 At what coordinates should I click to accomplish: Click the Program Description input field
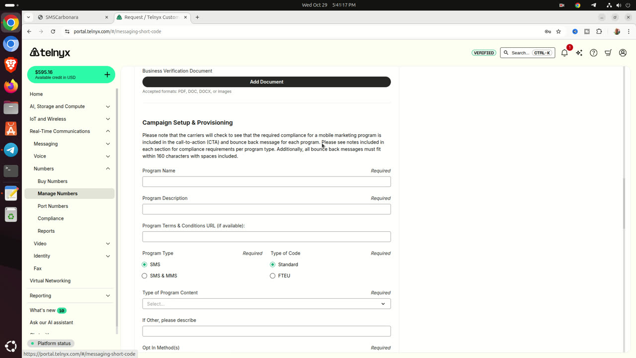click(x=266, y=209)
